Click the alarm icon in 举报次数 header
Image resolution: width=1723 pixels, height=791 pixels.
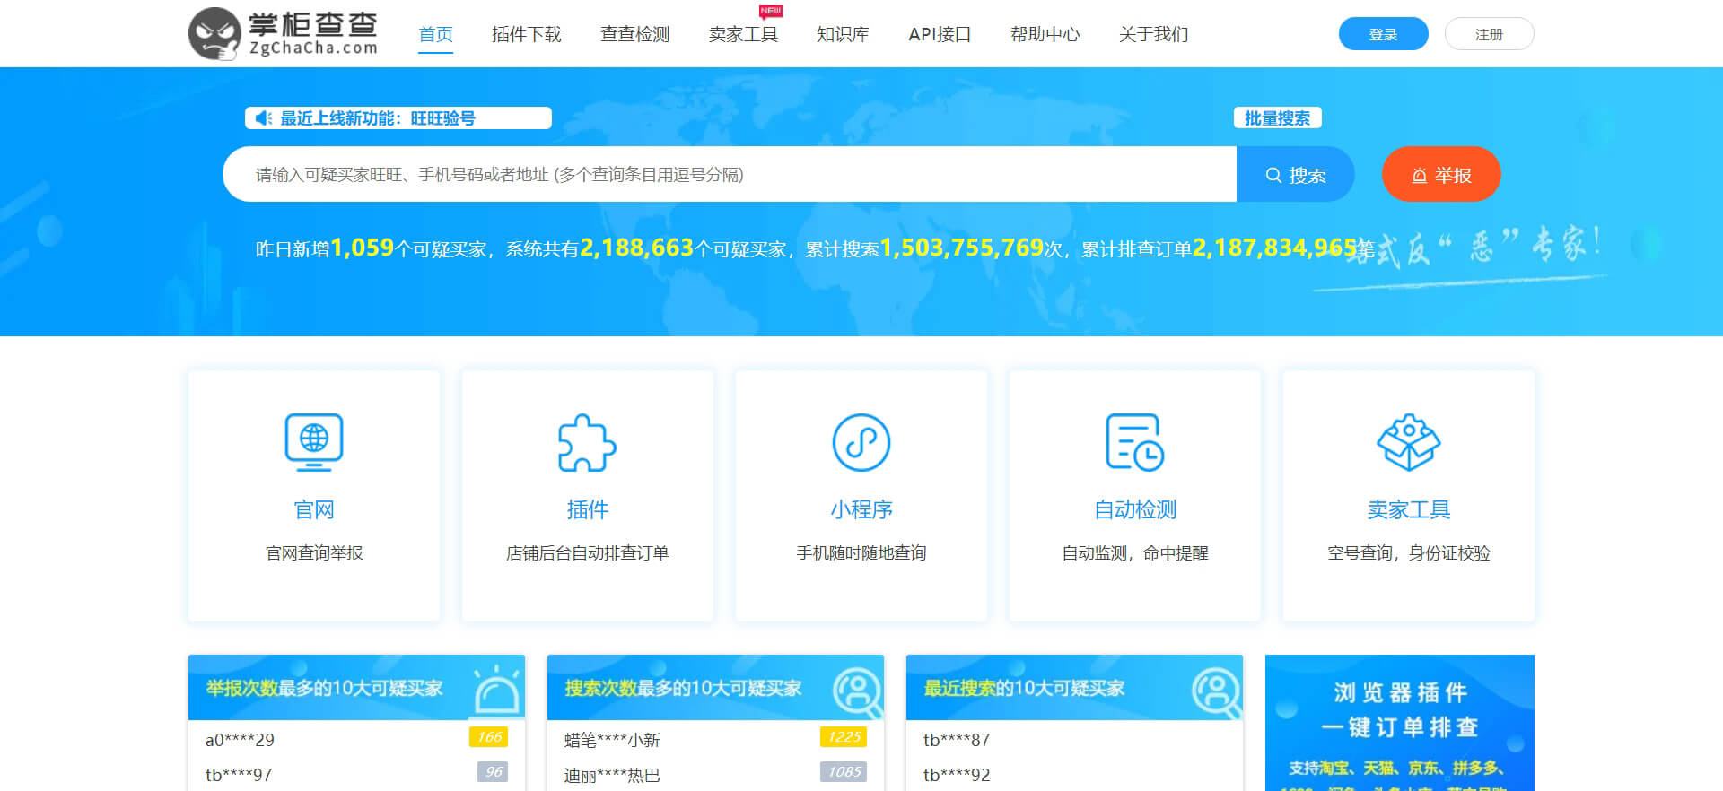coord(496,691)
